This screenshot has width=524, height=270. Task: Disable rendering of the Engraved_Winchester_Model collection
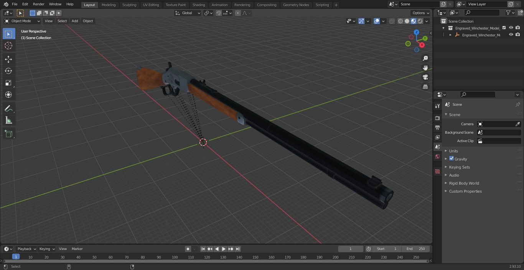(518, 28)
